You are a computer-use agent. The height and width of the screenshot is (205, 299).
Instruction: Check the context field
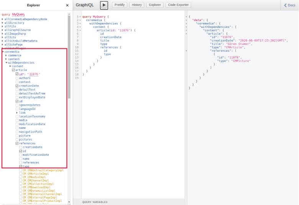point(17,82)
